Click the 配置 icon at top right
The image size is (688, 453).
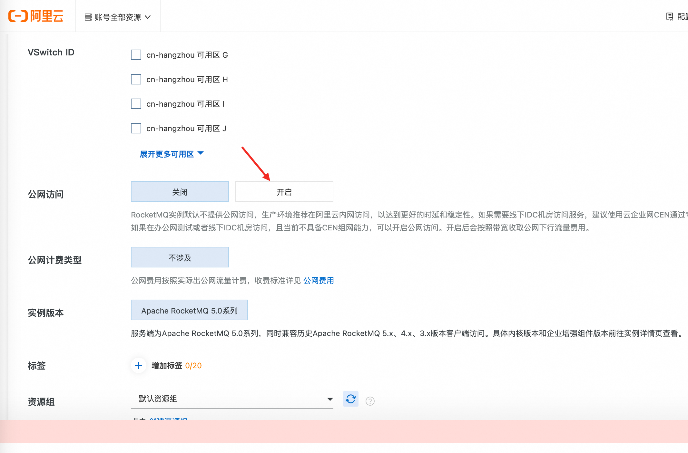click(x=670, y=16)
